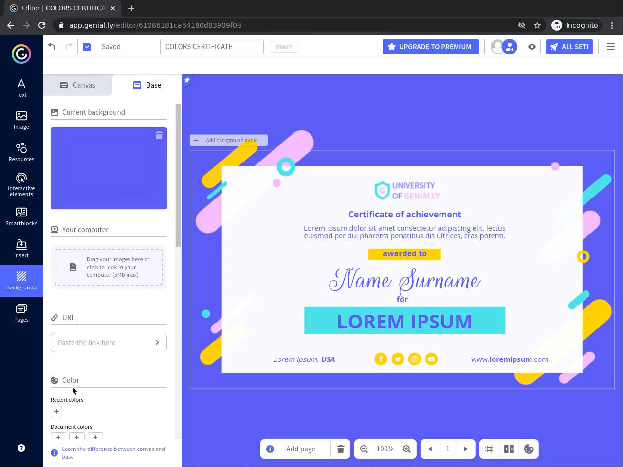This screenshot has width=623, height=467.
Task: Reload the browser page
Action: (x=42, y=25)
